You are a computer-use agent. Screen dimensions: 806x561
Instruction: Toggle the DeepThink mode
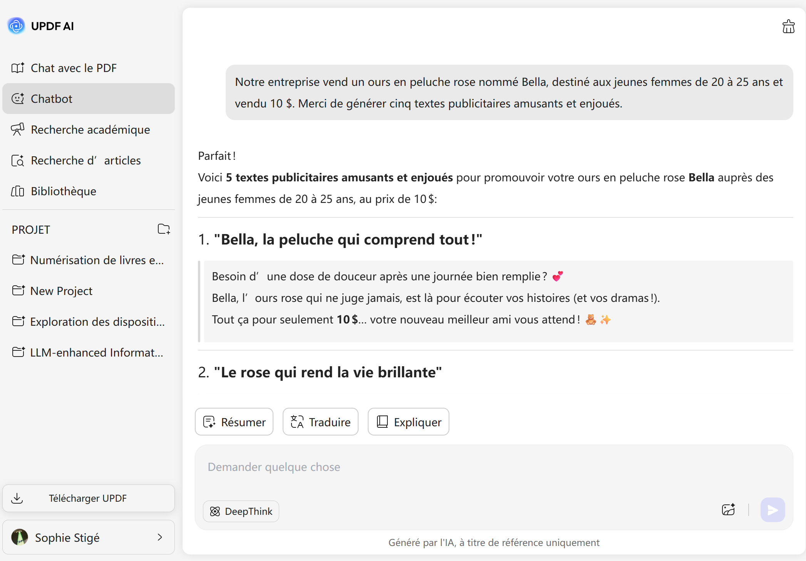[241, 511]
